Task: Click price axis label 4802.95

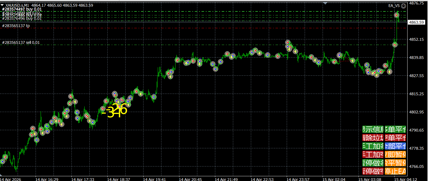Action: point(417,112)
